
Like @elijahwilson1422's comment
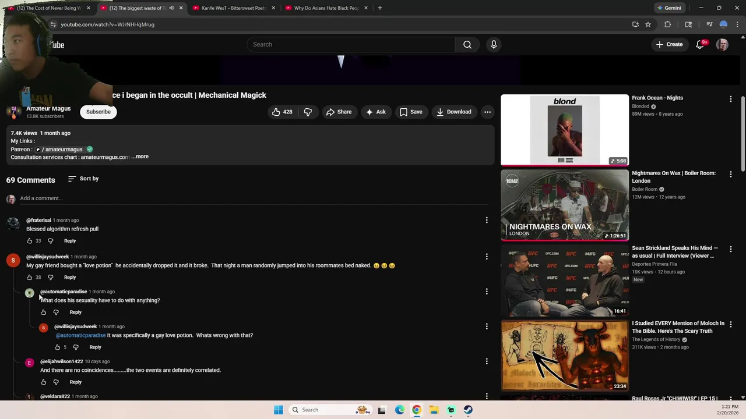click(44, 382)
